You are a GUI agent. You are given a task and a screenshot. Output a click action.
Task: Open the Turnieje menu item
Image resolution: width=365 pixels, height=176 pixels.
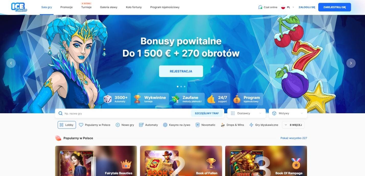click(x=86, y=7)
